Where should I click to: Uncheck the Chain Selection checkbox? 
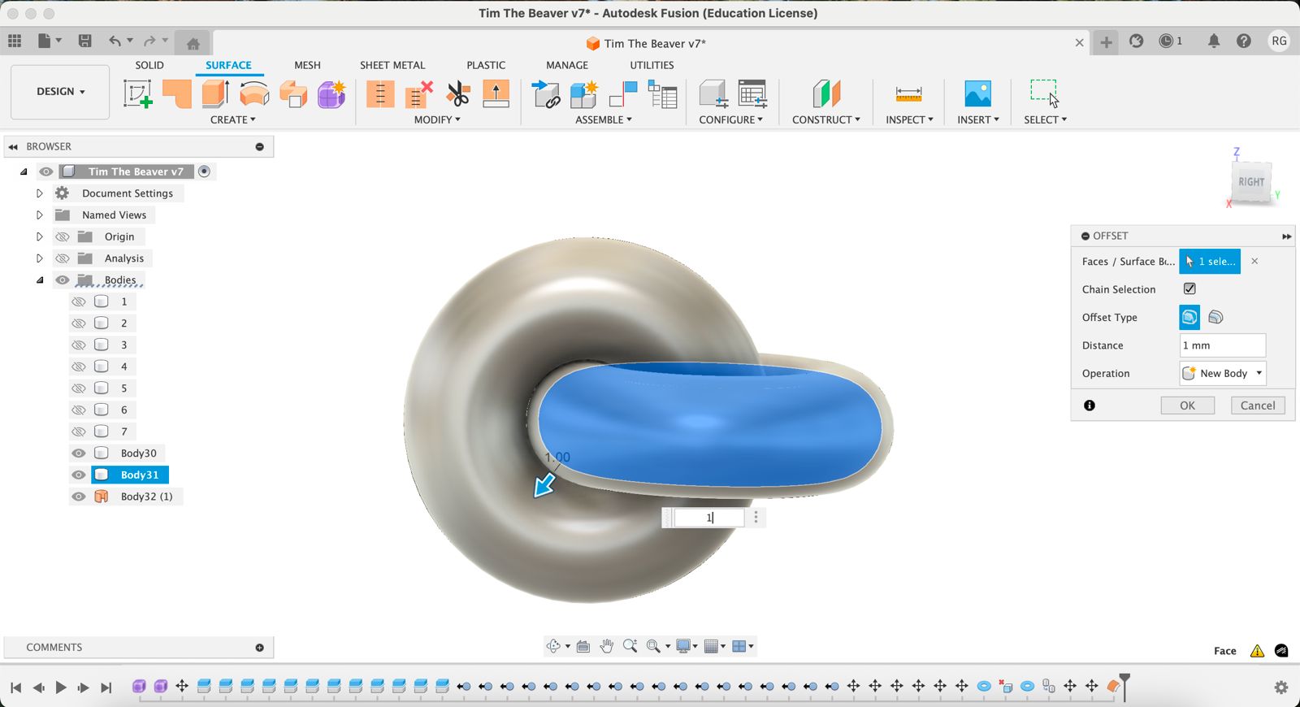coord(1189,288)
